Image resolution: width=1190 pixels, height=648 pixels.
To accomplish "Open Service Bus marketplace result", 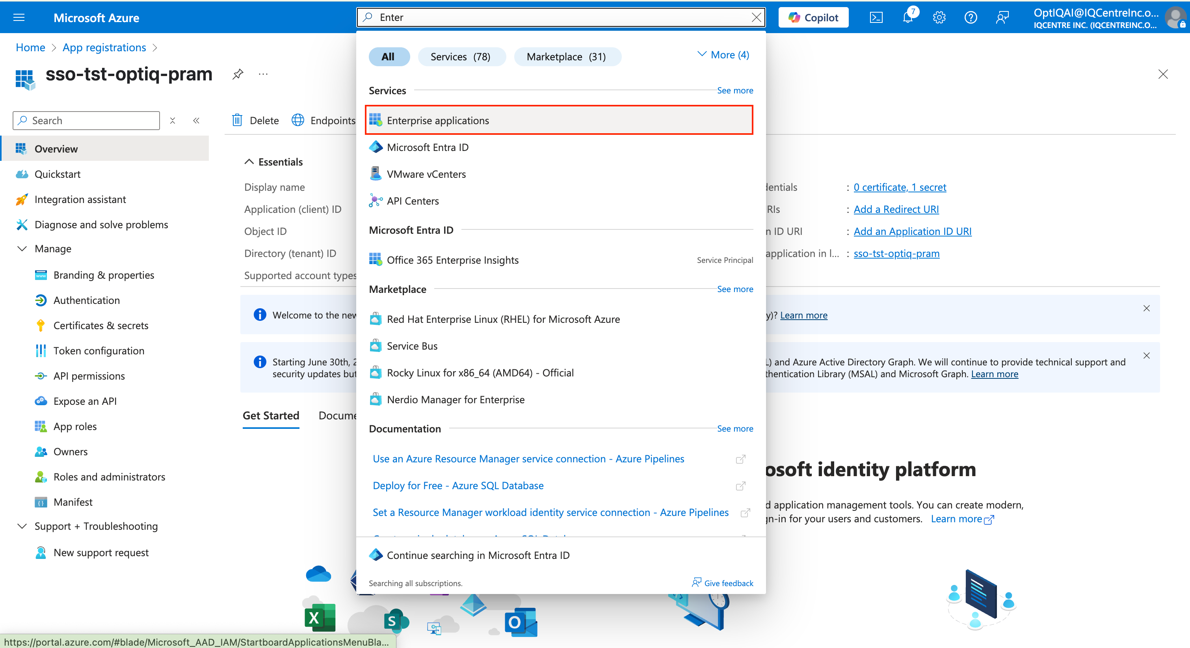I will pyautogui.click(x=561, y=346).
